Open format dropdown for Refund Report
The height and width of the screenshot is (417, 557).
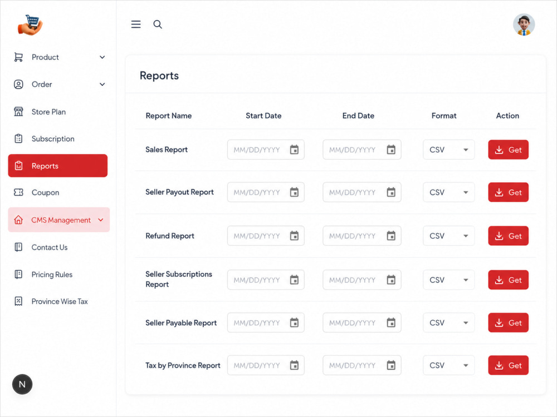click(448, 236)
